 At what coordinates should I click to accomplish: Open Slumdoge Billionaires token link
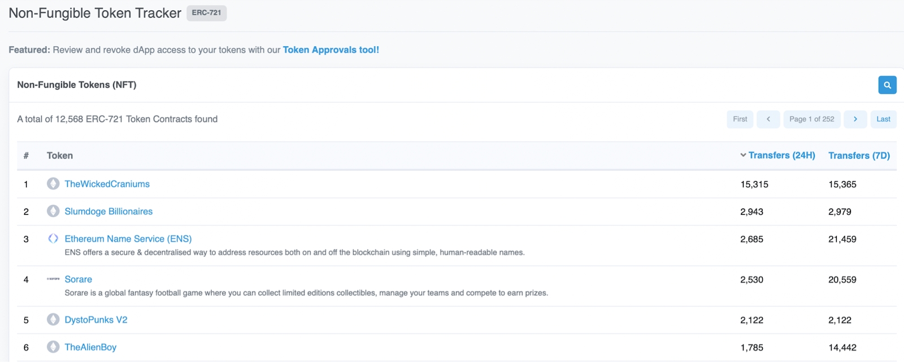[108, 211]
